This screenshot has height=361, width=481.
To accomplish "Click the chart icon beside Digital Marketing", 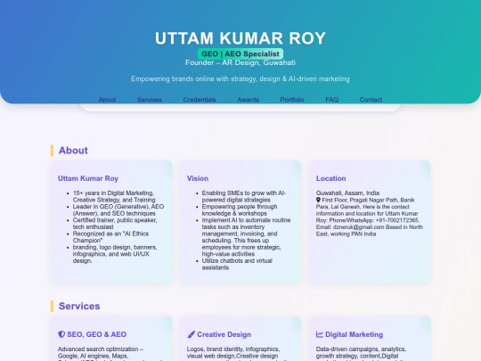I will coord(320,334).
